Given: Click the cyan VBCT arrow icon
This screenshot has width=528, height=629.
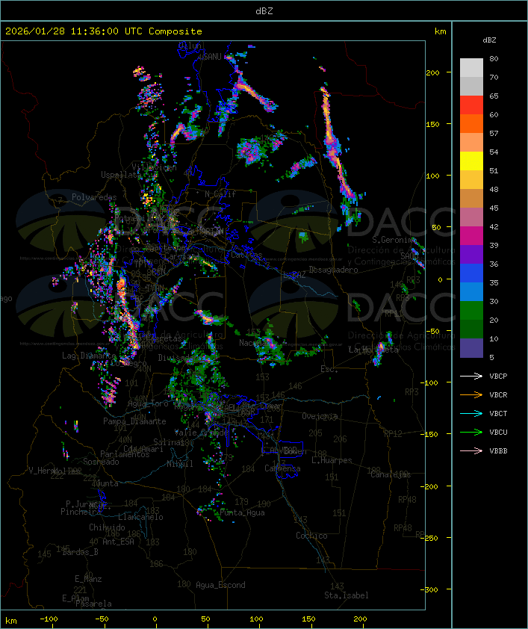Looking at the screenshot, I should [471, 414].
